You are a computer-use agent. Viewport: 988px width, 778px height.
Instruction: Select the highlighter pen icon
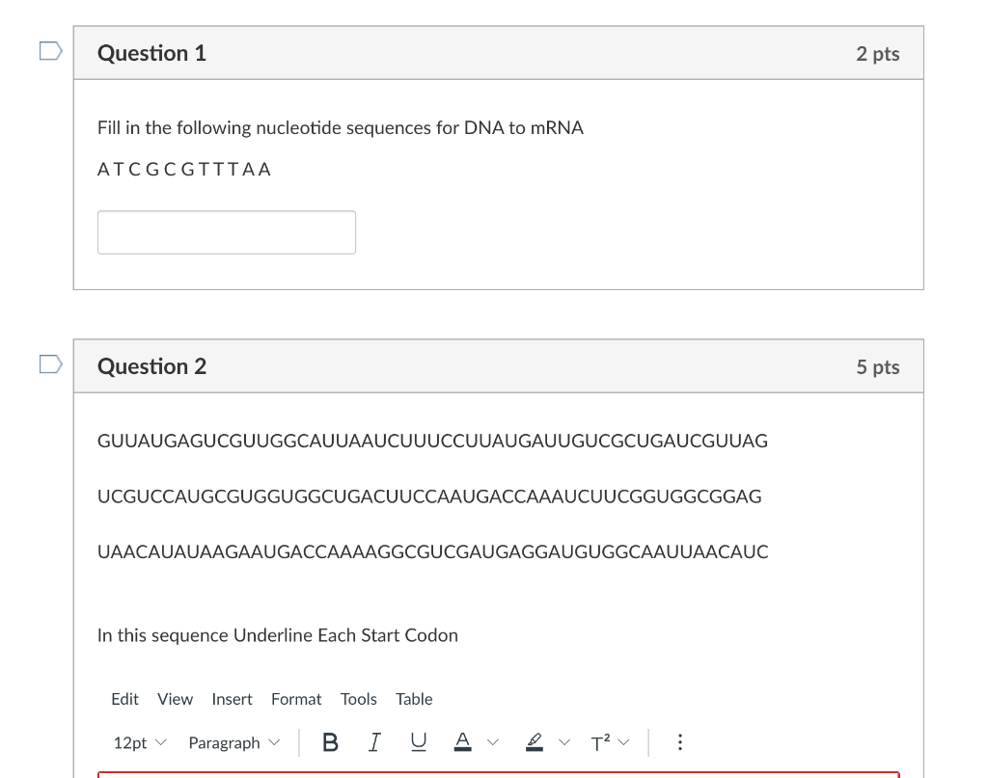(534, 742)
